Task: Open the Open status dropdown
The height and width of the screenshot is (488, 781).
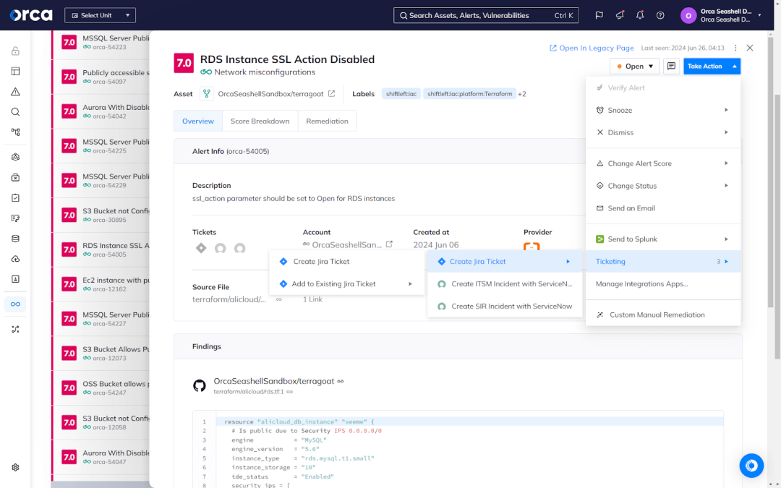Action: pos(635,67)
